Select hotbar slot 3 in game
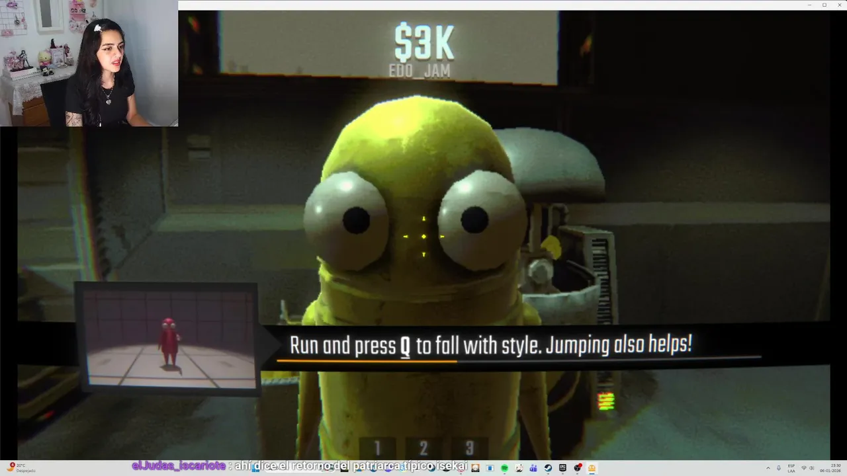The image size is (847, 476). 469,448
